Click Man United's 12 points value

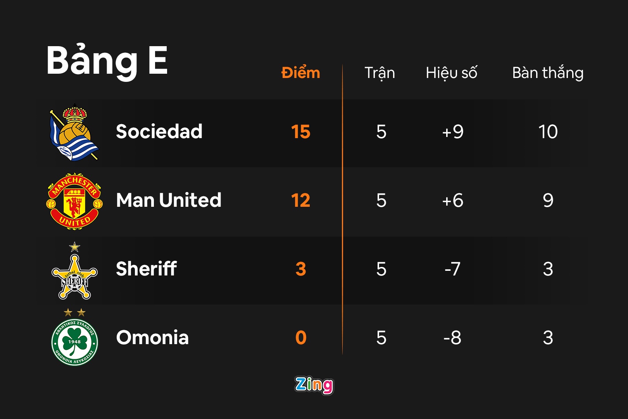pos(300,201)
